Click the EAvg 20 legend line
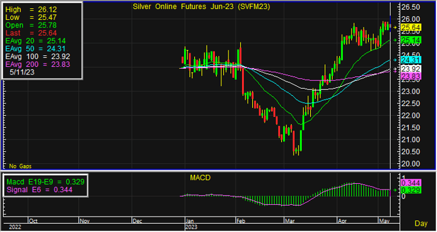Image resolution: width=437 pixels, height=232 pixels. (x=35, y=41)
